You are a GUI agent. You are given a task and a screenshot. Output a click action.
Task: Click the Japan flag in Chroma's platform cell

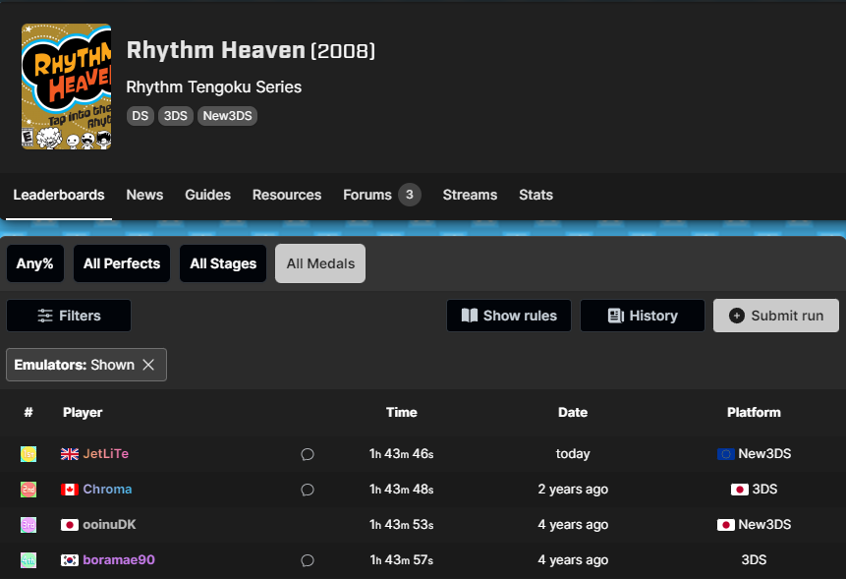click(740, 490)
